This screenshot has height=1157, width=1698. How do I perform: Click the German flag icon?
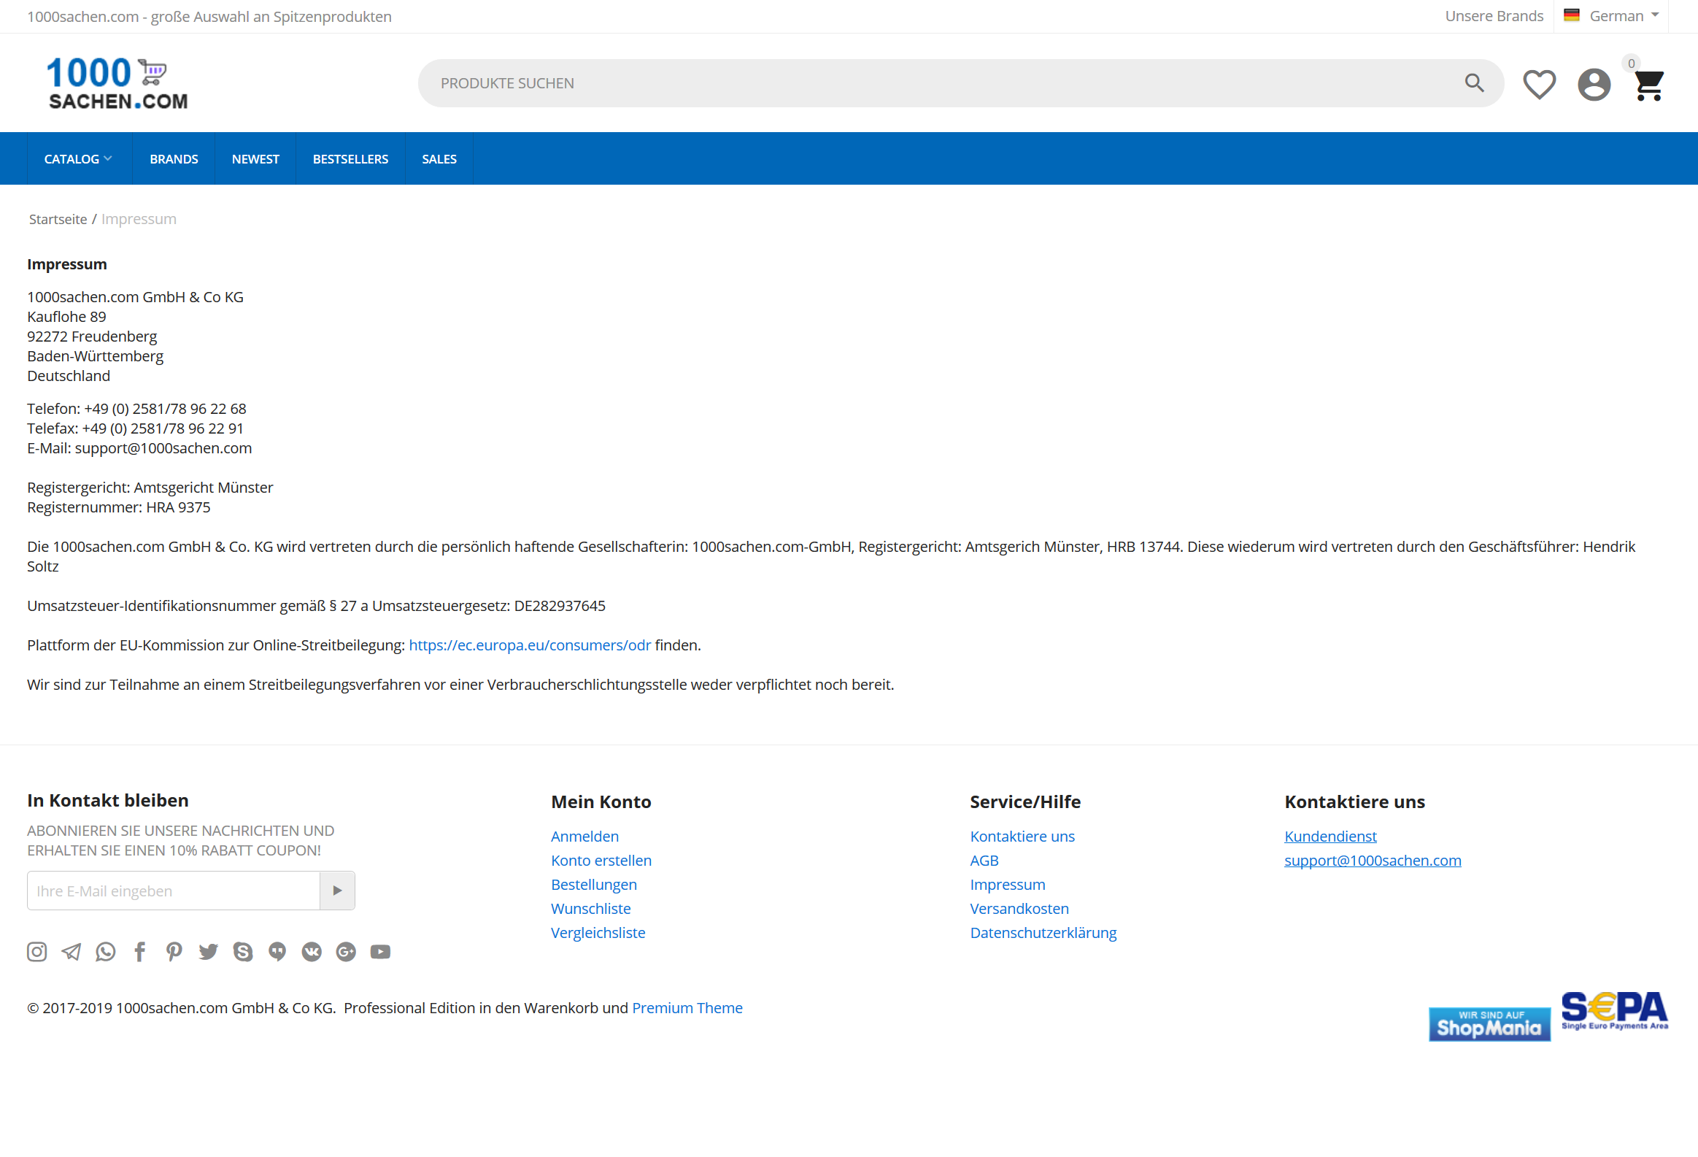pos(1572,15)
